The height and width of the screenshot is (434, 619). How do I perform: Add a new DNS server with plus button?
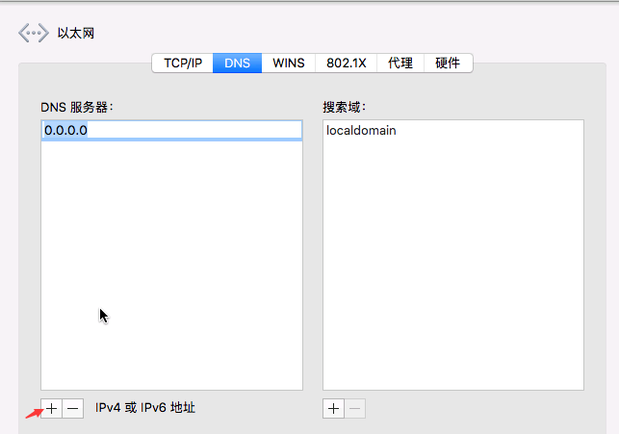click(x=52, y=408)
